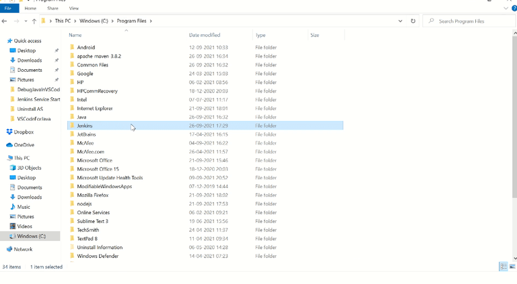Select the Intel folder
This screenshot has height=284, width=517.
click(x=81, y=99)
